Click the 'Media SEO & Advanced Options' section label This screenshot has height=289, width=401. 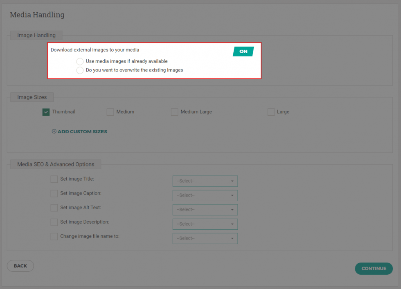click(55, 164)
